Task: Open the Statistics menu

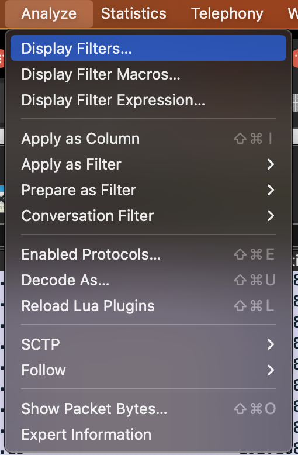Action: point(134,13)
